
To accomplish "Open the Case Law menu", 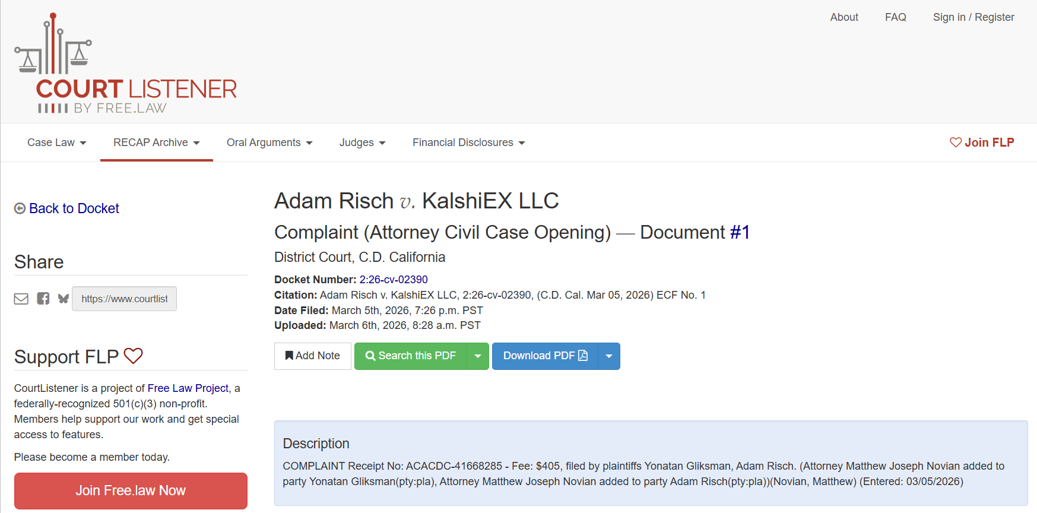I will pyautogui.click(x=57, y=142).
